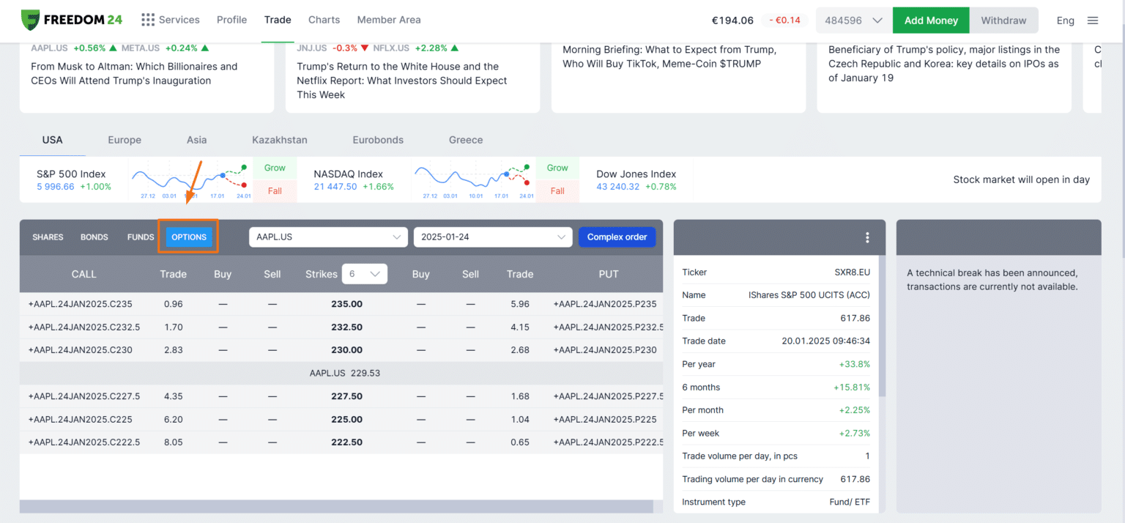Screen dimensions: 1125x523
Task: Open the SXR8.EU panel options kebab menu
Action: pos(867,237)
